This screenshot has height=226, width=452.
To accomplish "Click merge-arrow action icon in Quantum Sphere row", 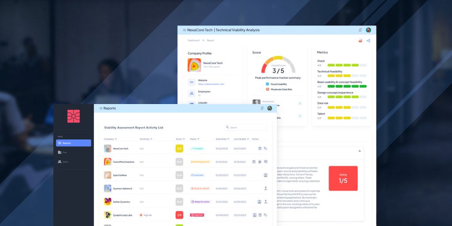I will pyautogui.click(x=265, y=188).
